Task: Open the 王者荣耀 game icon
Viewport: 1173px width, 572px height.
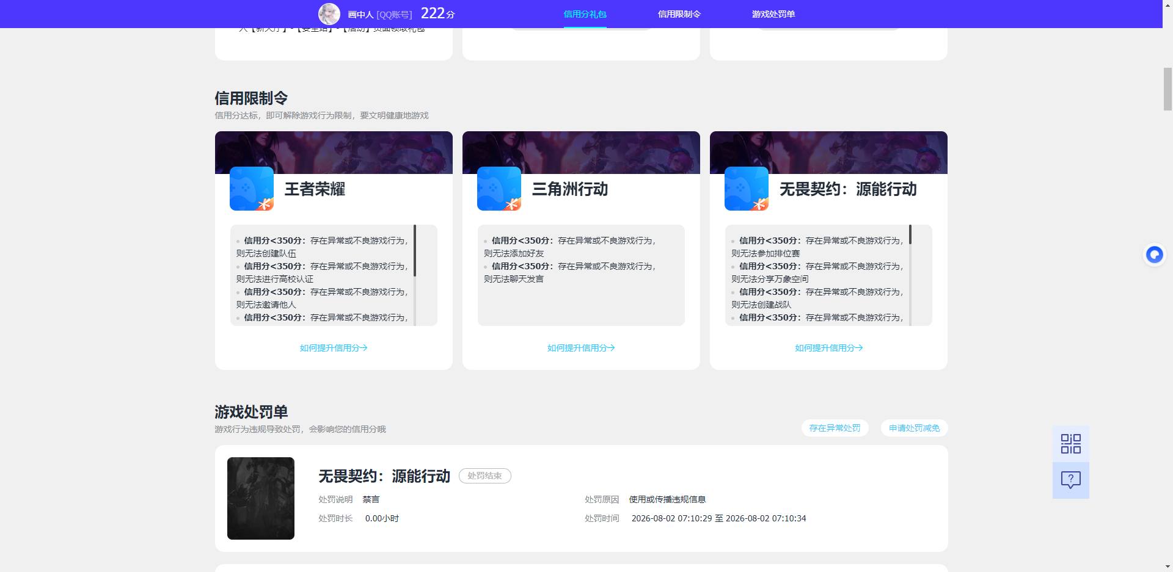Action: [252, 189]
